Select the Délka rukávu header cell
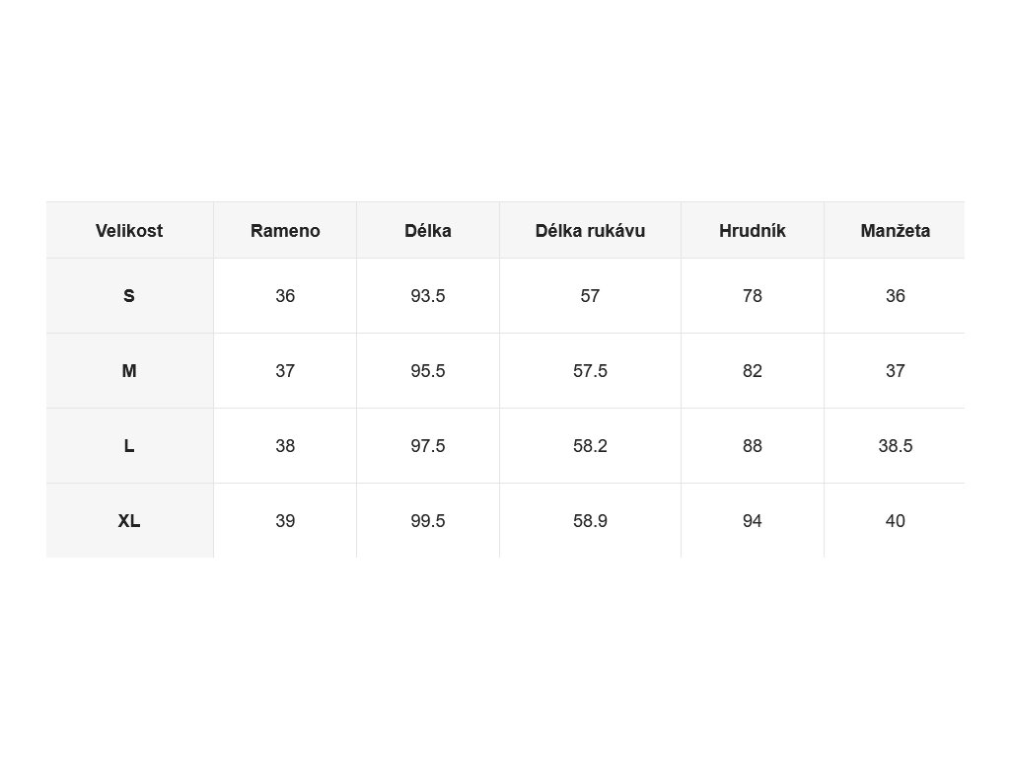The height and width of the screenshot is (758, 1010). click(591, 231)
